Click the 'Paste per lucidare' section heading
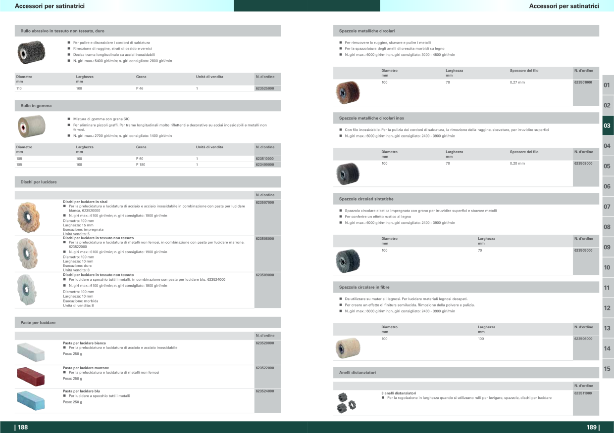 38,323
